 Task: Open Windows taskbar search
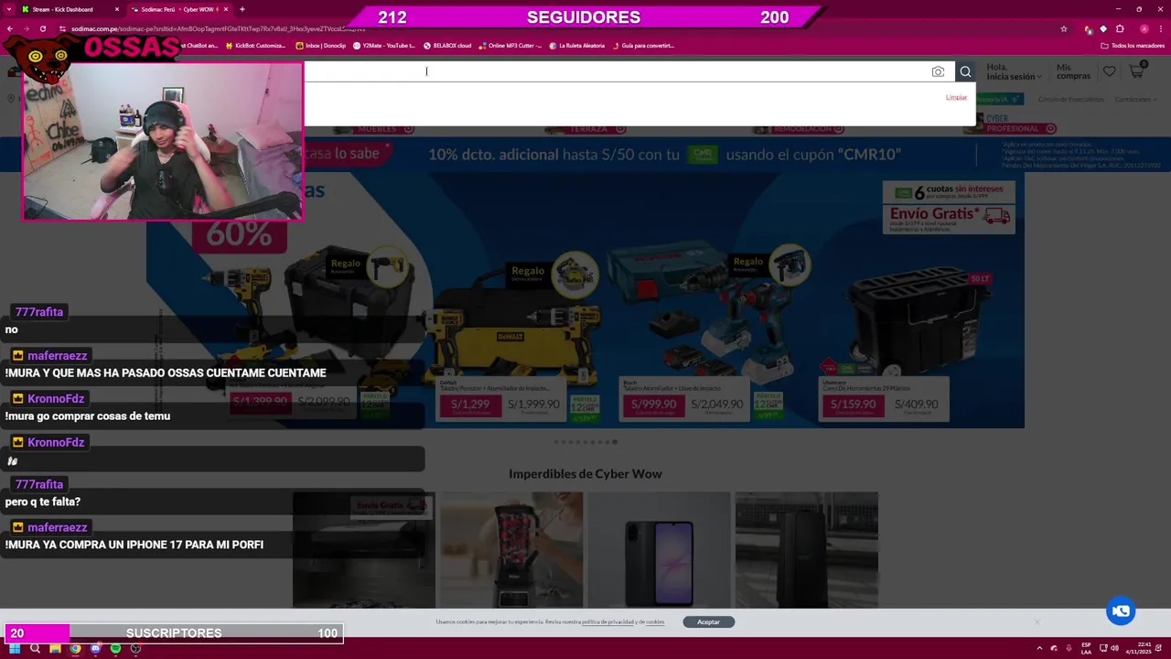tap(35, 648)
